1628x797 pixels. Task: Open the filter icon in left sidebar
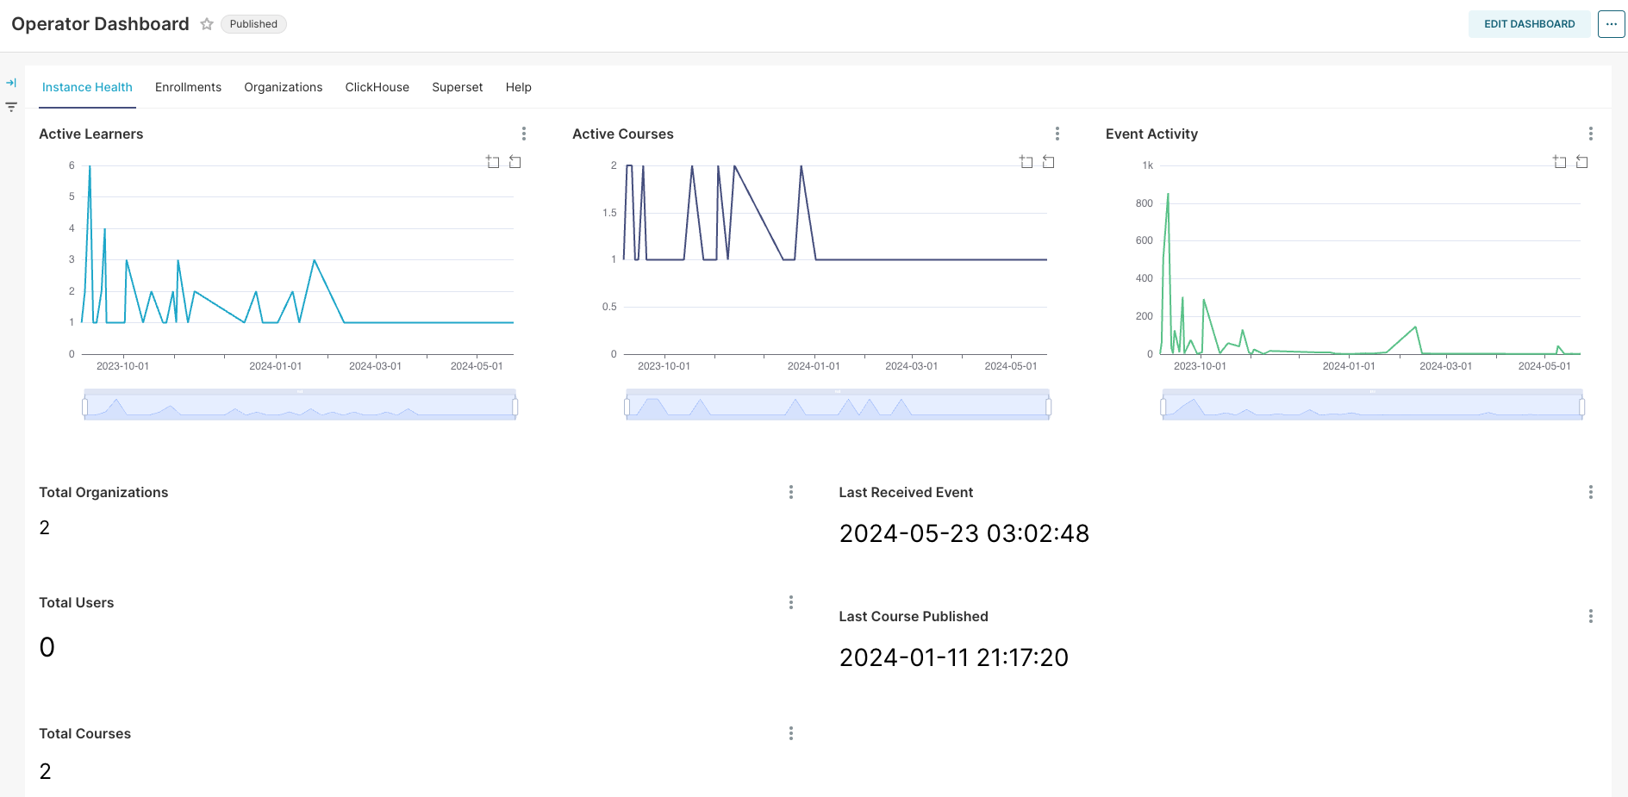click(11, 107)
